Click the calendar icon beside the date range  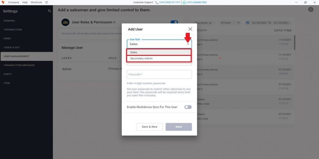tap(247, 23)
